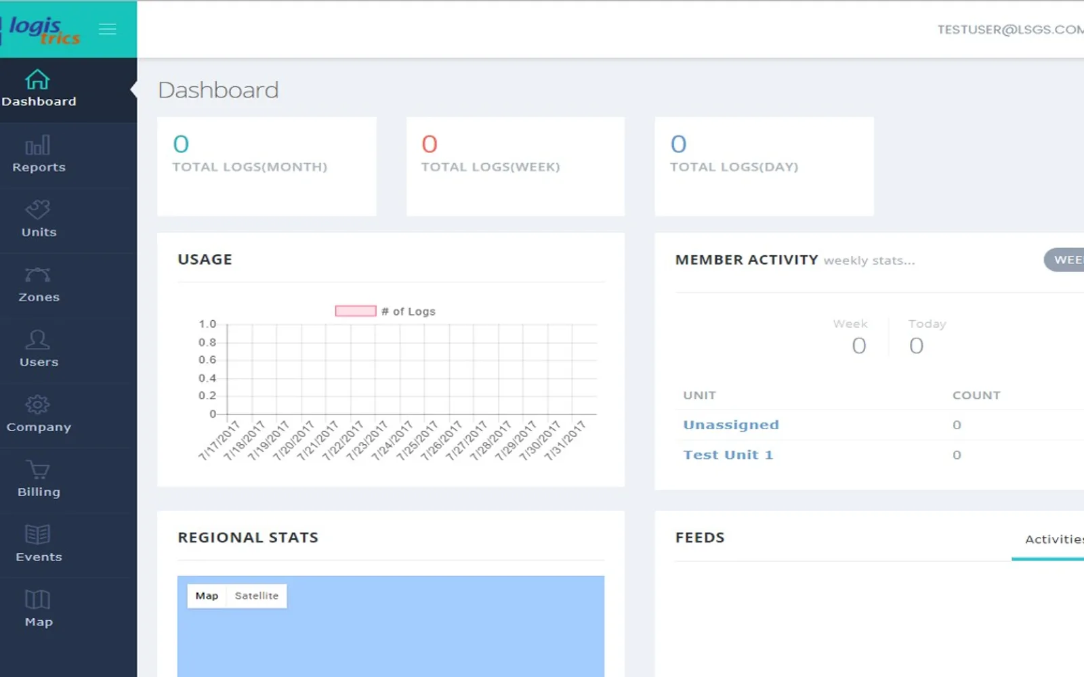Click the Logistrics logo
1084x677 pixels.
[42, 30]
